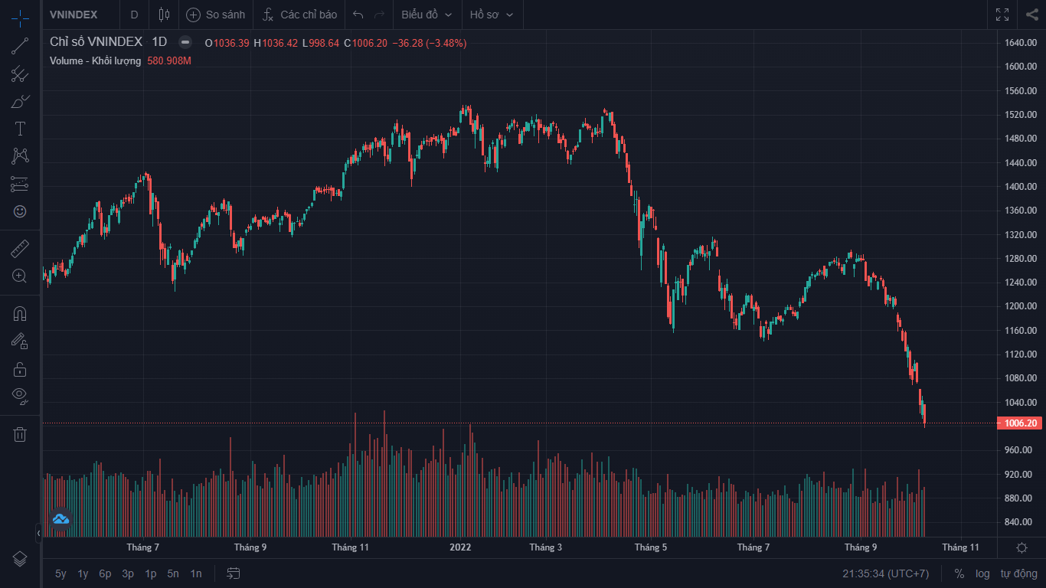Set time range to 5y
This screenshot has width=1046, height=588.
pyautogui.click(x=60, y=573)
